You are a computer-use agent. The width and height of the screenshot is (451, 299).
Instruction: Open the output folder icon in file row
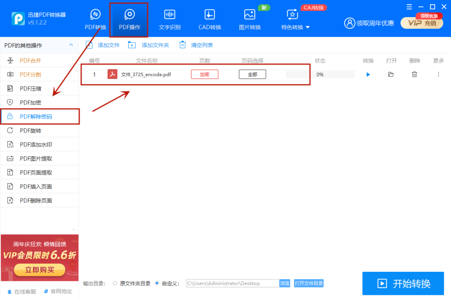[391, 74]
